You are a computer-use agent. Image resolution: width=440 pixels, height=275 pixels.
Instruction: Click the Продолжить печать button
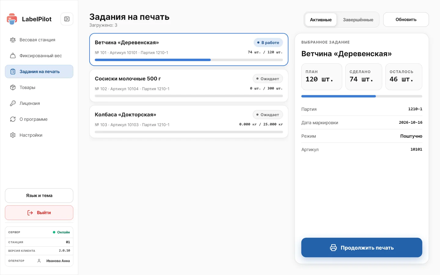pyautogui.click(x=362, y=248)
